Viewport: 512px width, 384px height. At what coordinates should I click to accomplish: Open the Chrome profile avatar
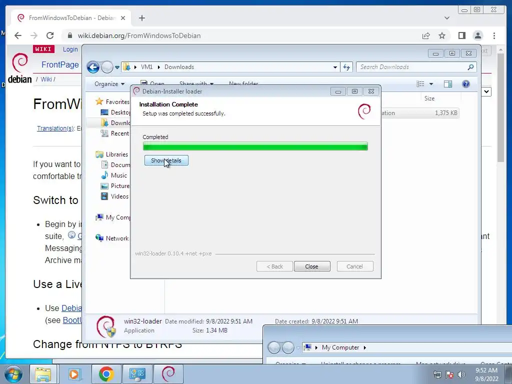(478, 35)
